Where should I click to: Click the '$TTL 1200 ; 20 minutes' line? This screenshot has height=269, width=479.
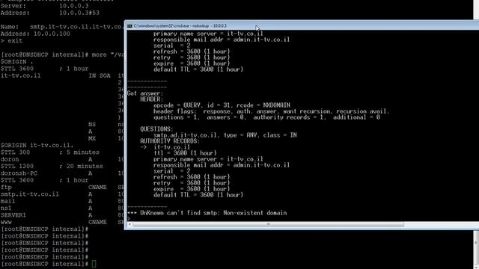coord(52,167)
